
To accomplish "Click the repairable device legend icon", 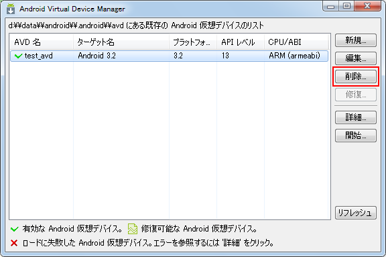I will (x=133, y=229).
